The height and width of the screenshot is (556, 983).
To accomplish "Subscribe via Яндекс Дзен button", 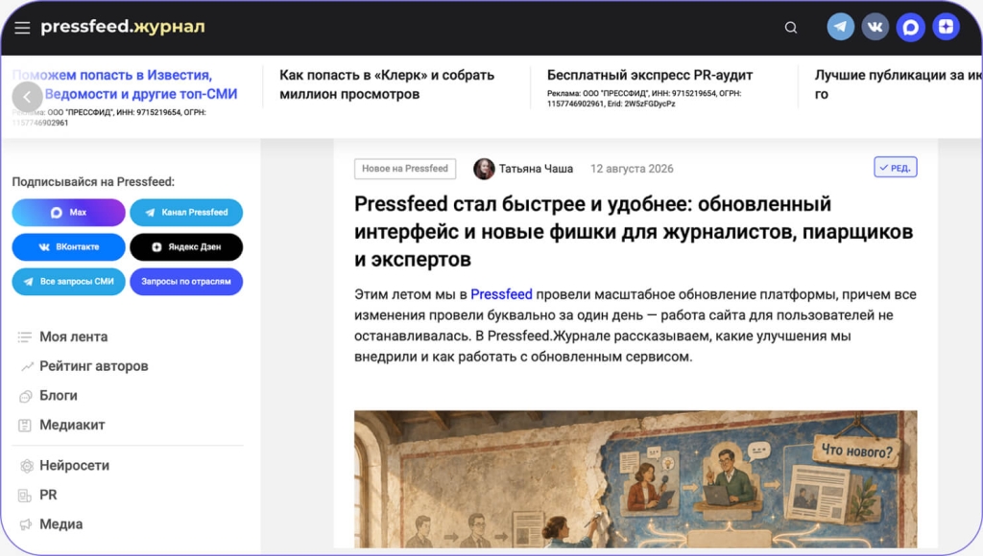I will [x=186, y=246].
